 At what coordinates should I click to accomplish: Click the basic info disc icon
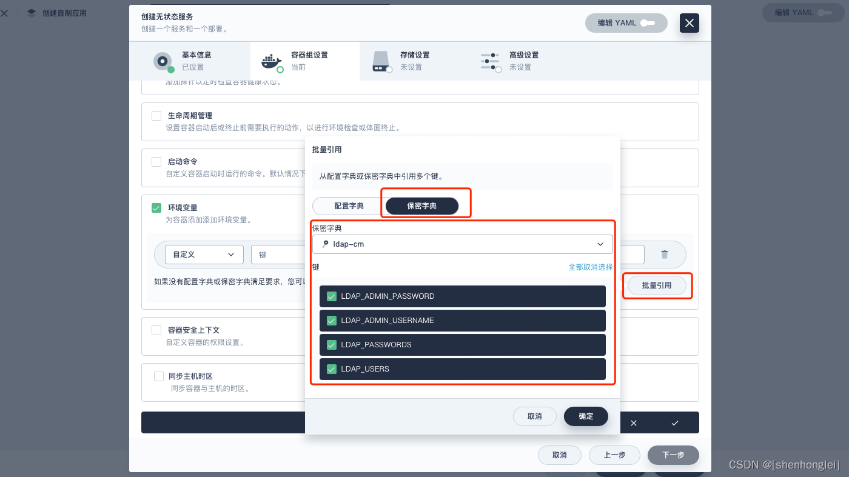coord(162,61)
